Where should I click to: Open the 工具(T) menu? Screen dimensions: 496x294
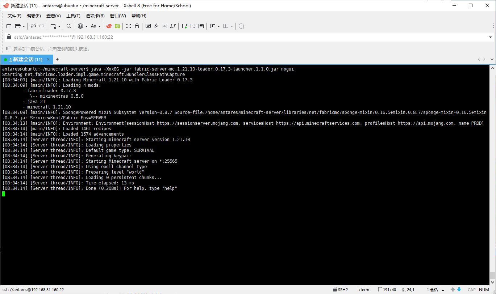pyautogui.click(x=73, y=16)
